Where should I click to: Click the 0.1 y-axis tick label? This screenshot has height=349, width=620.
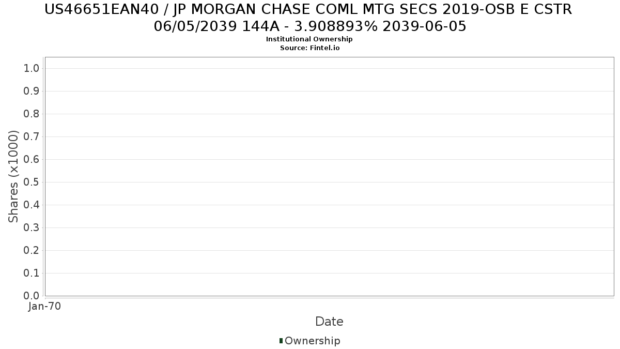[32, 274]
